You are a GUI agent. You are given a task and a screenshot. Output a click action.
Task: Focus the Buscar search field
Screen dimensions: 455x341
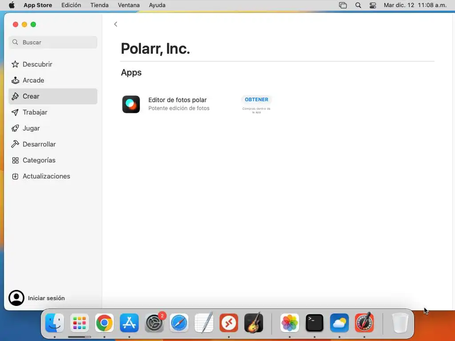tap(53, 42)
